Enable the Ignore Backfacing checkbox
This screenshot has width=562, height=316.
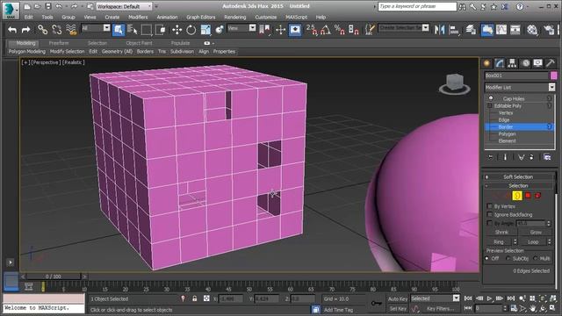pyautogui.click(x=490, y=214)
